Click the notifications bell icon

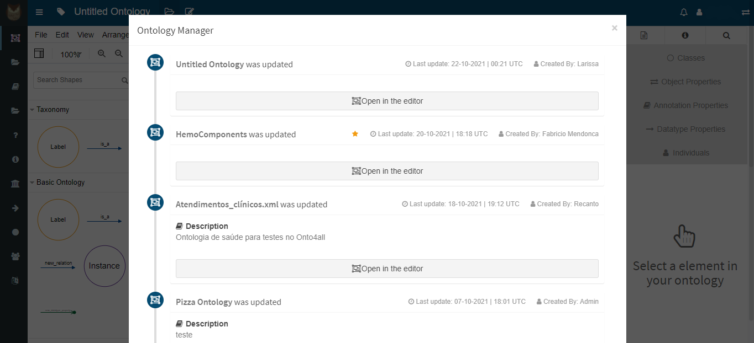click(x=684, y=12)
